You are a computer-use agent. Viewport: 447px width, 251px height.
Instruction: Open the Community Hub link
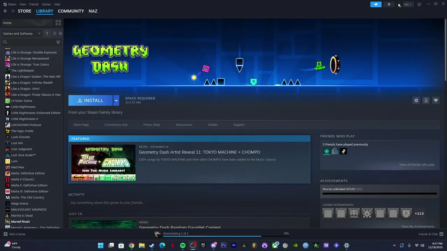click(x=116, y=125)
